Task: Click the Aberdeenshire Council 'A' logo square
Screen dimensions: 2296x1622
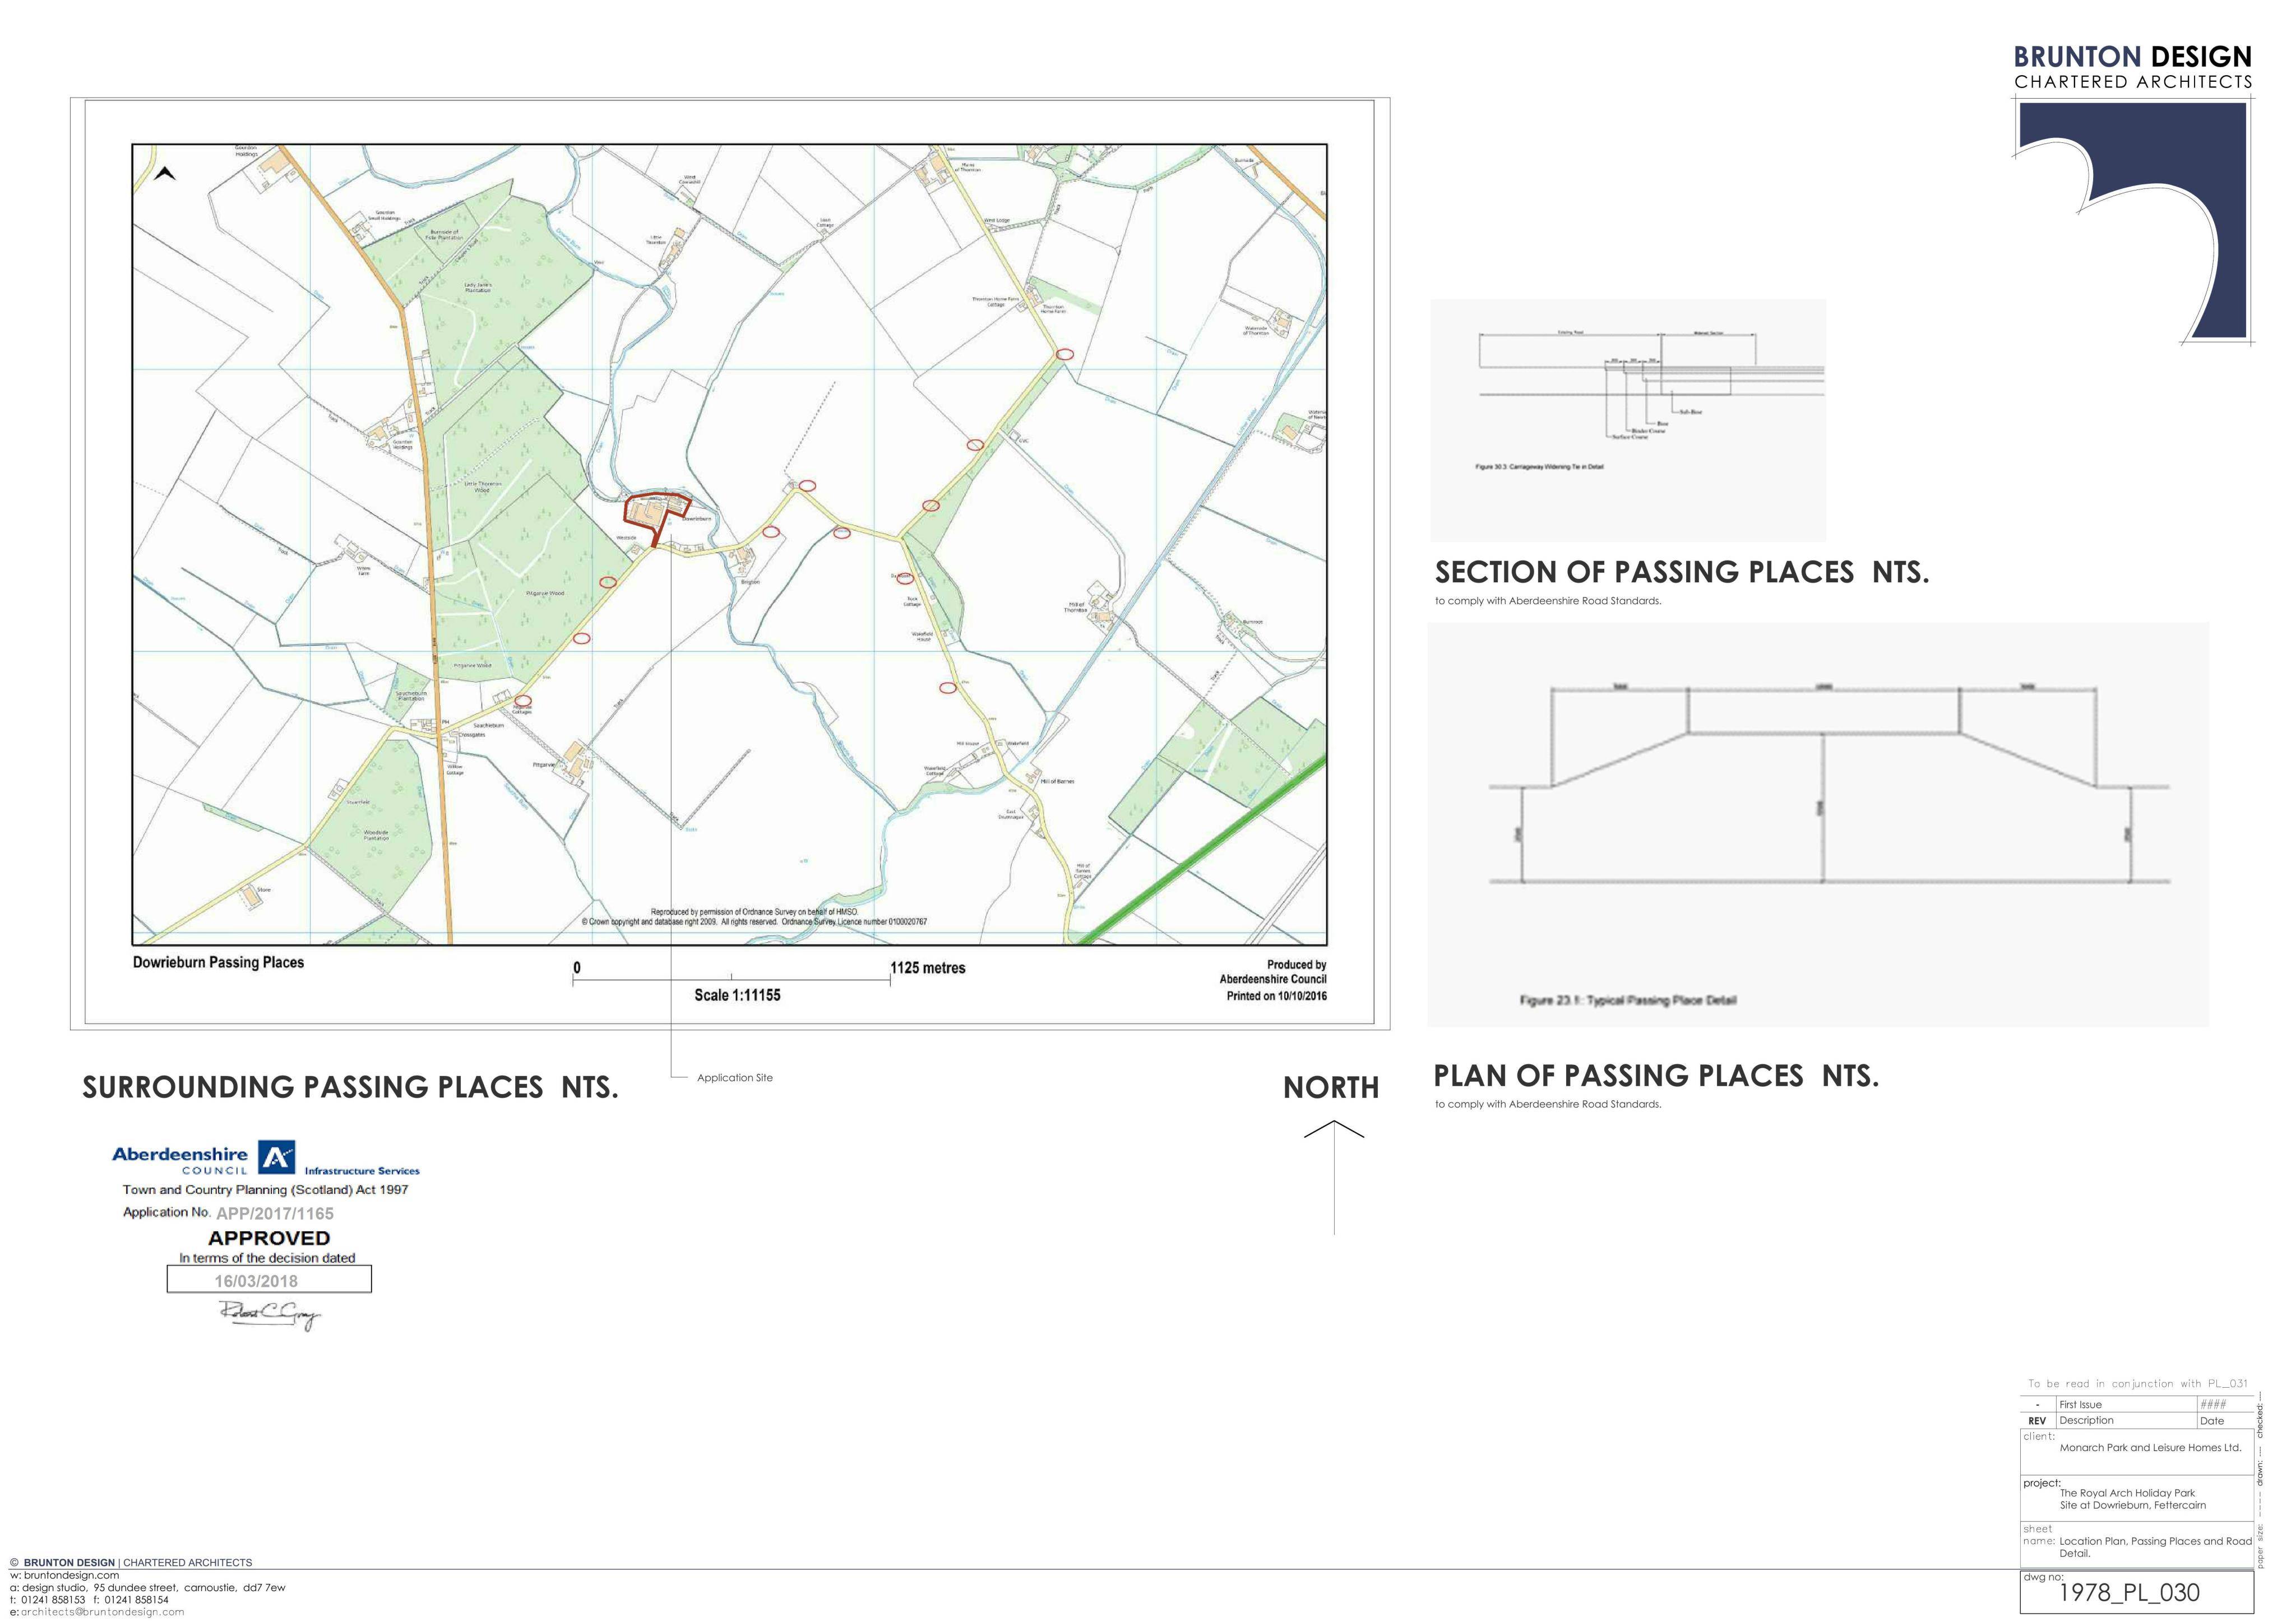Action: [277, 1157]
